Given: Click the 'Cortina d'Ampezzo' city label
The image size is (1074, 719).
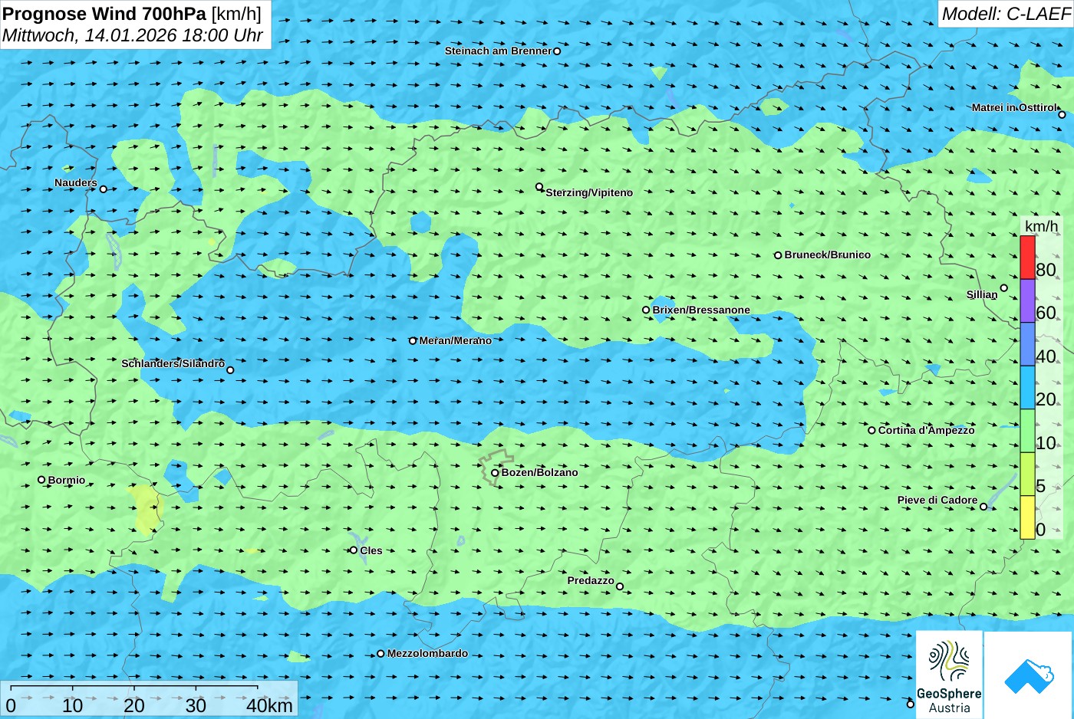Looking at the screenshot, I should coord(926,430).
